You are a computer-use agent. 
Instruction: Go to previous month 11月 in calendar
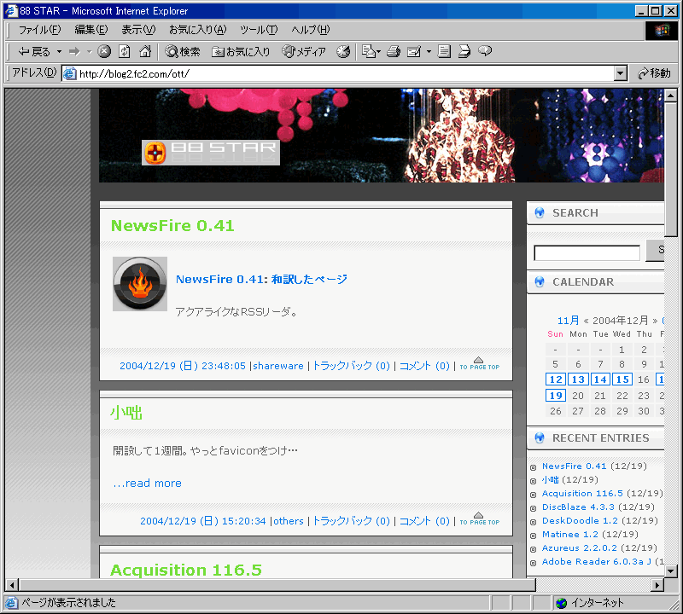pos(568,321)
